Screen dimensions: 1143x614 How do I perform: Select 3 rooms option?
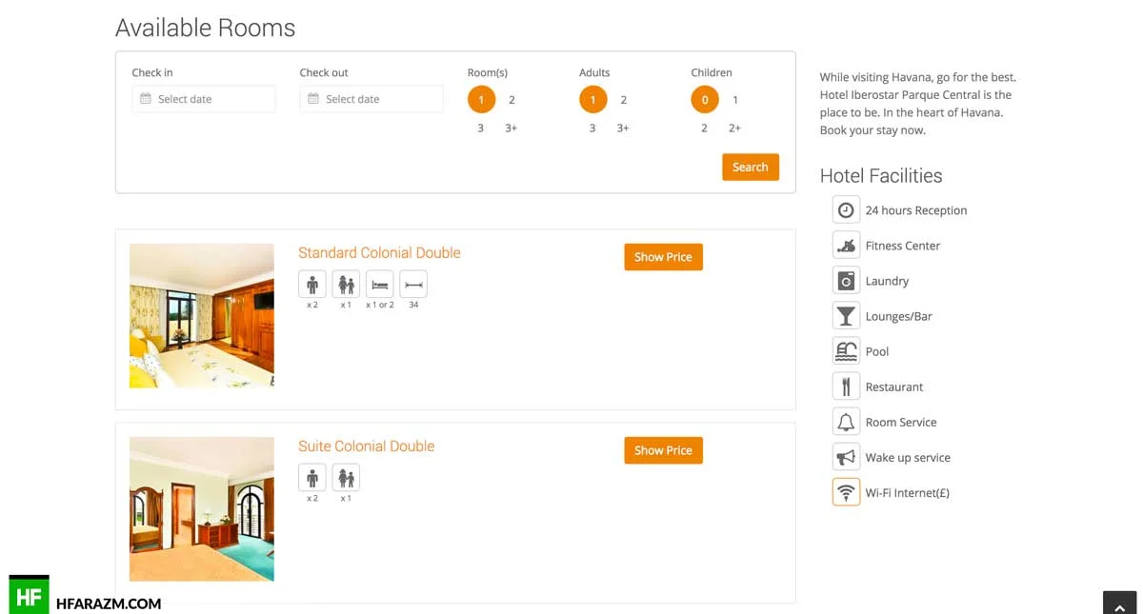click(x=481, y=128)
